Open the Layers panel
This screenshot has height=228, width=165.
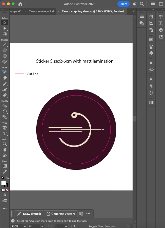(161, 30)
